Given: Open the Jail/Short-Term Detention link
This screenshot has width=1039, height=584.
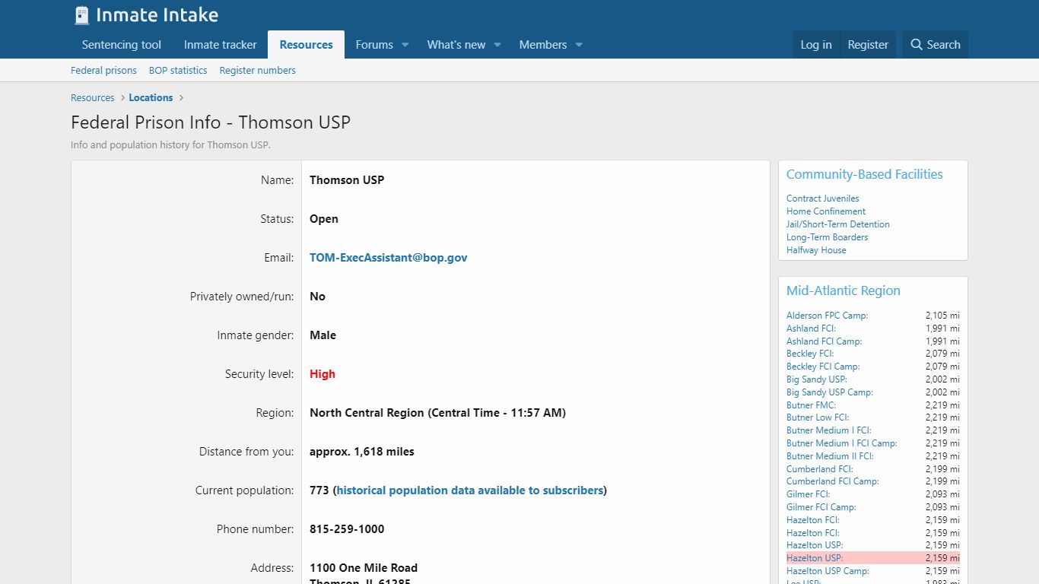Looking at the screenshot, I should tap(838, 224).
